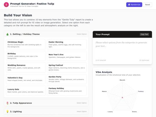156x117 pixels.
Task: Click the Warmth axis label on radar
Action: 122,80
